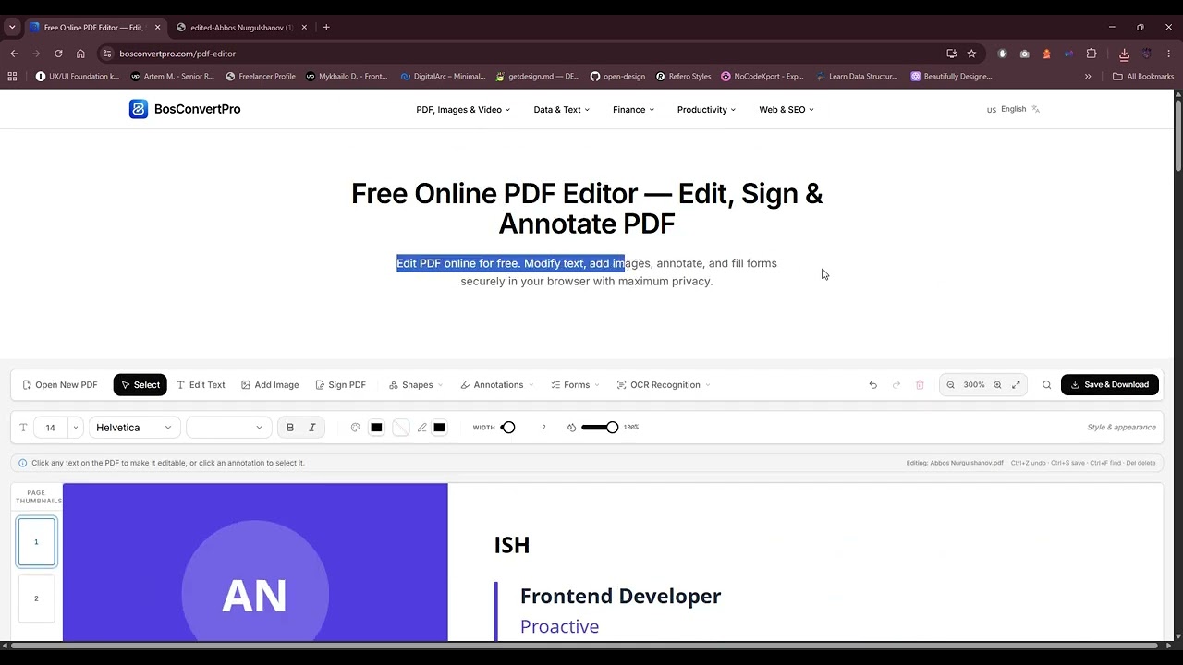Open the Finance menu

tap(633, 110)
